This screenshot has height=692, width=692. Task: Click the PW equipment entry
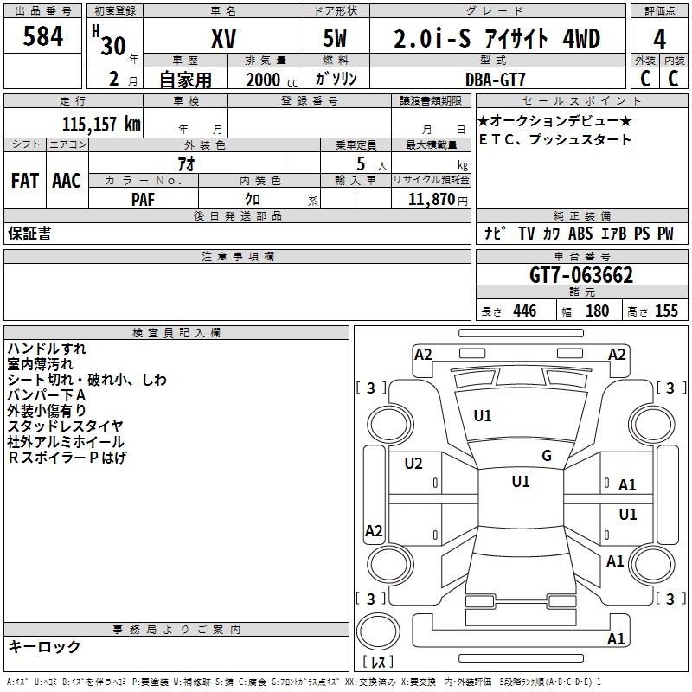pos(665,233)
